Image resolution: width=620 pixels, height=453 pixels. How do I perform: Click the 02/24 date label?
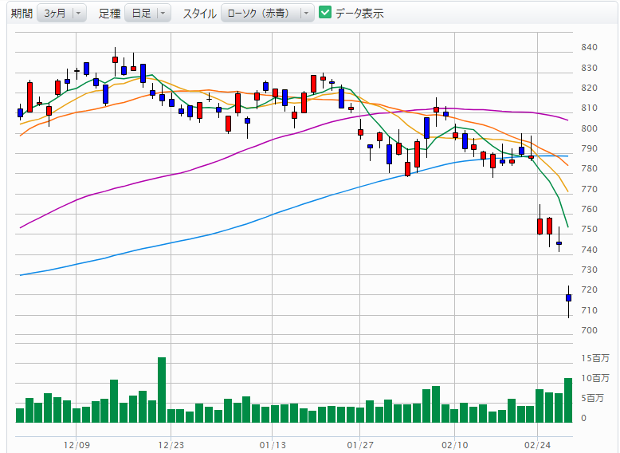point(537,445)
